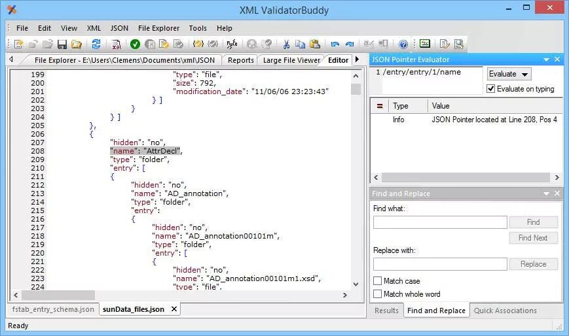569x336 pixels.
Task: Open Find and Replace panel options arrow
Action: [546, 193]
